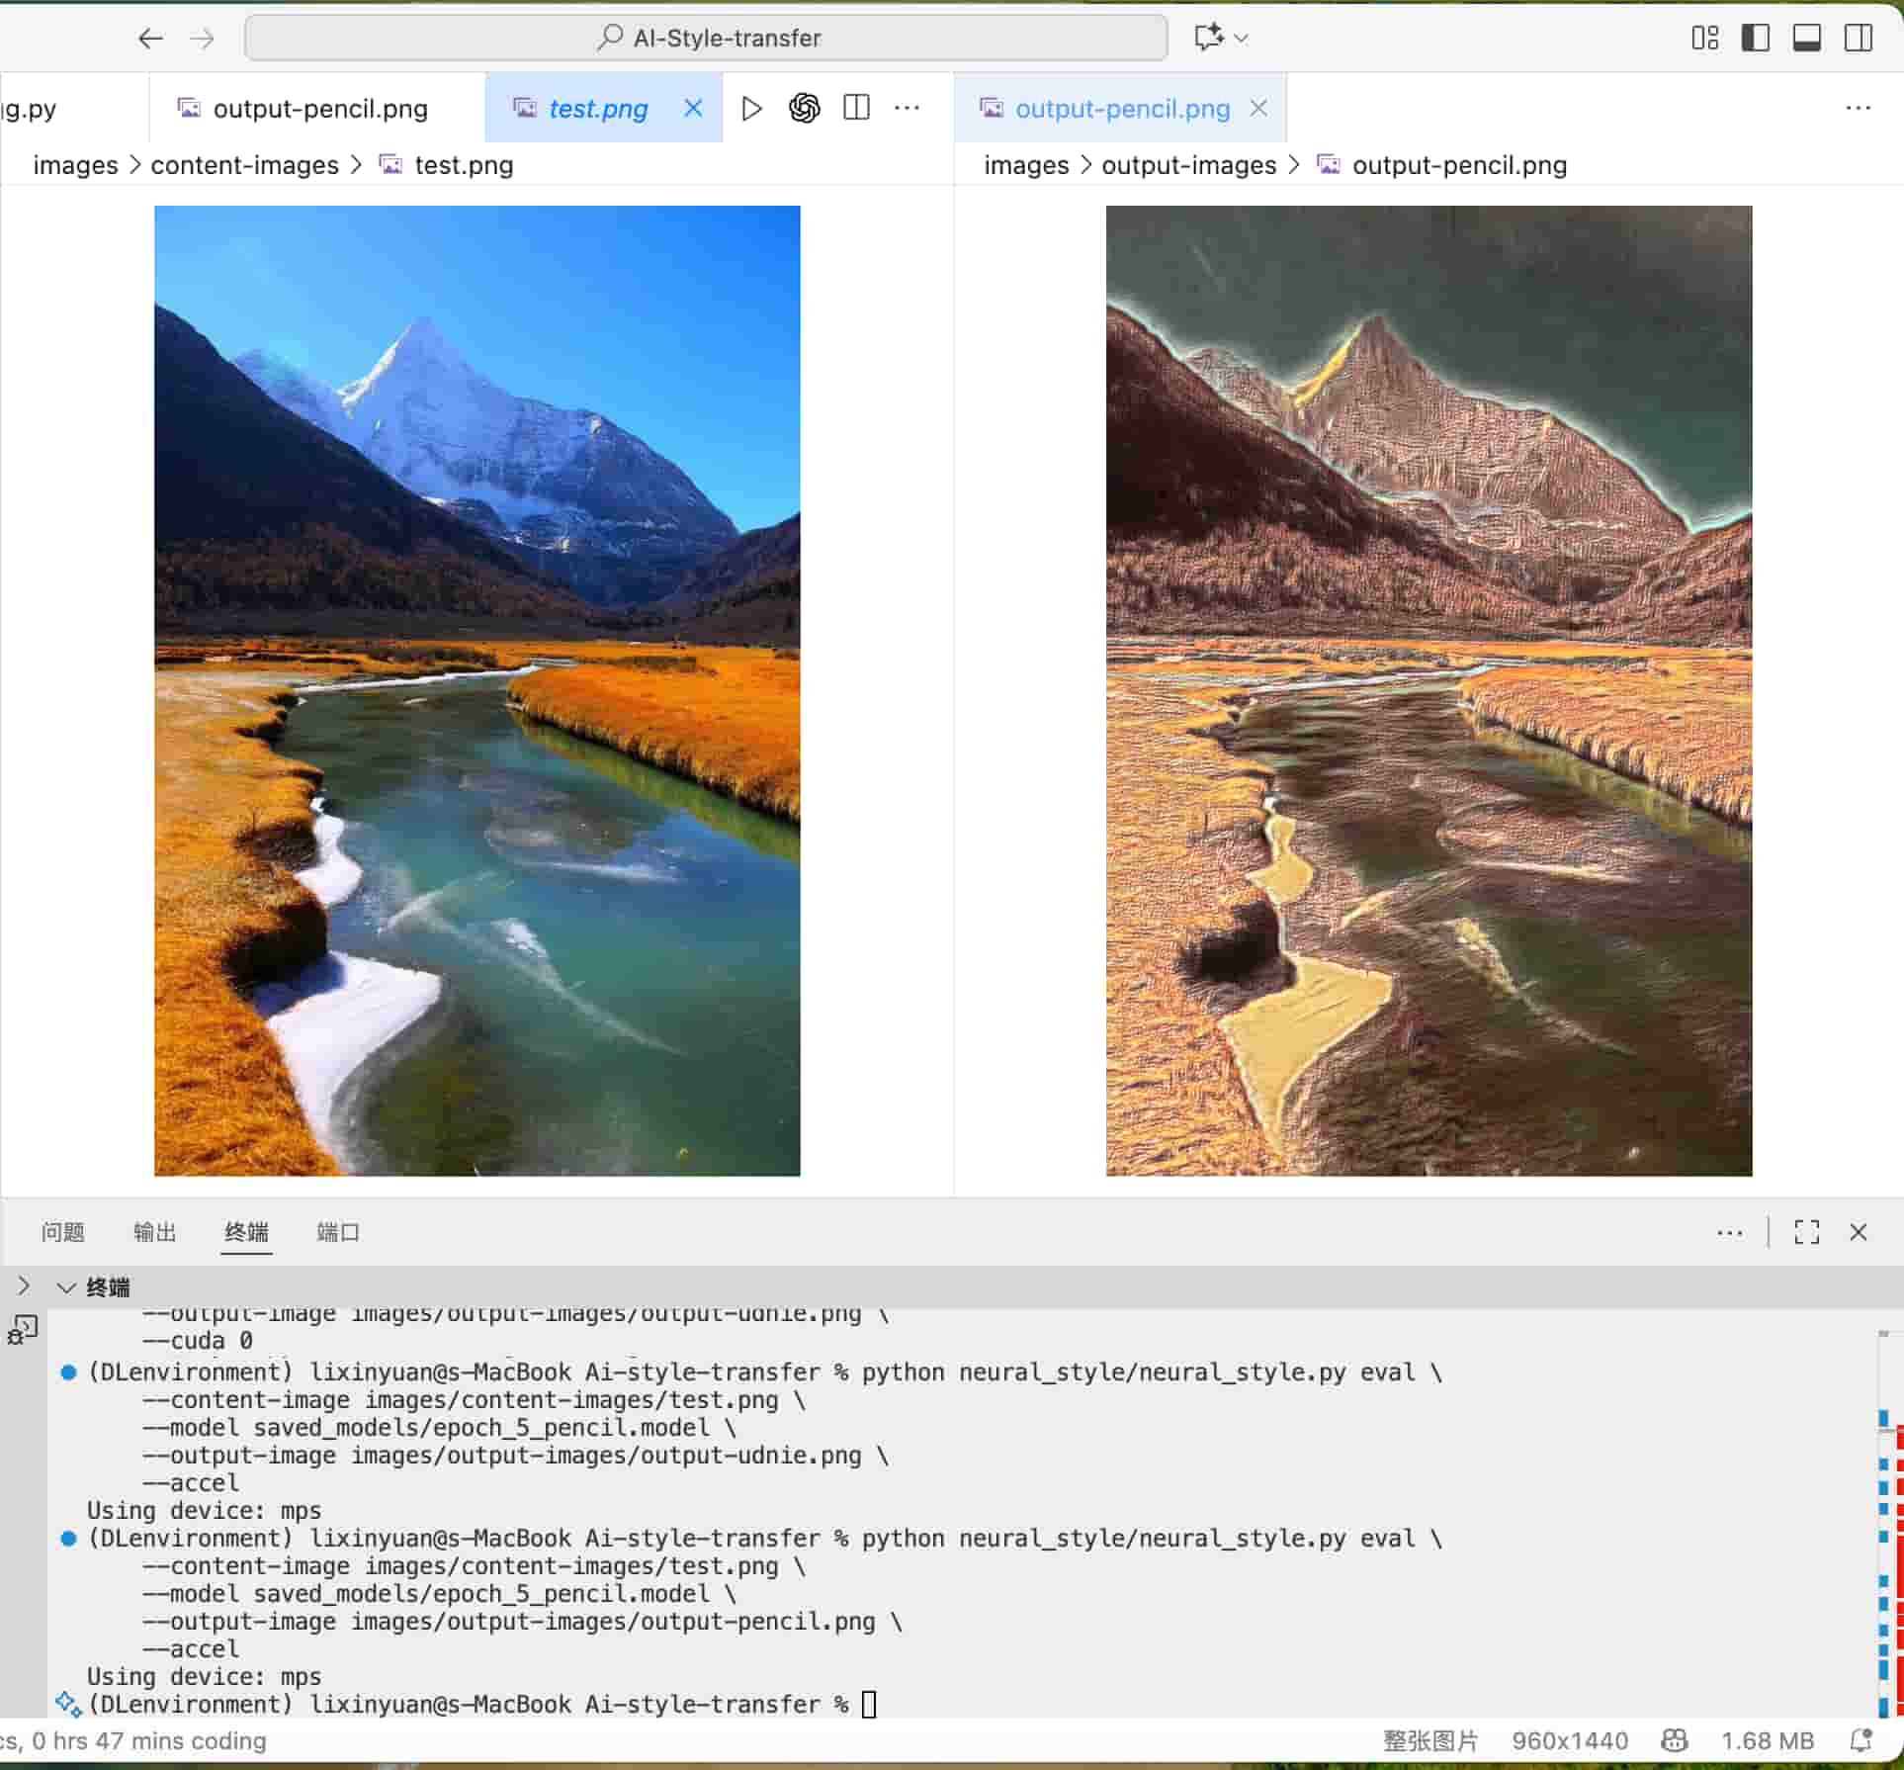Open more actions for left editor group
Image resolution: width=1904 pixels, height=1770 pixels.
point(907,108)
